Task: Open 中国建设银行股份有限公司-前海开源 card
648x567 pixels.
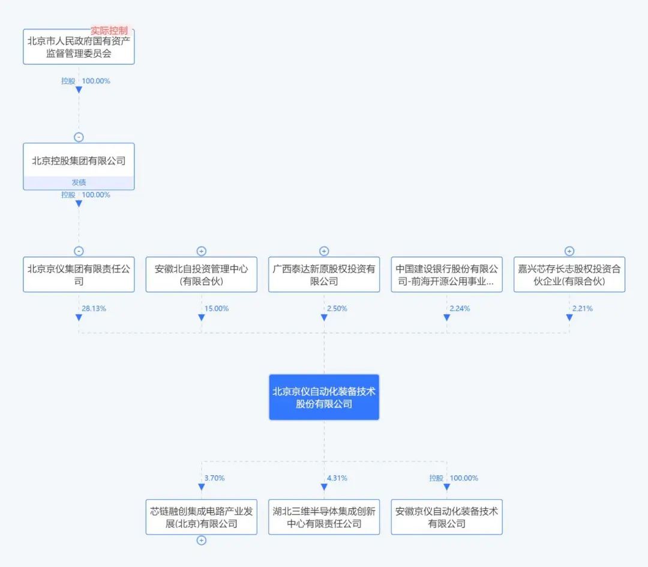Action: coord(447,275)
